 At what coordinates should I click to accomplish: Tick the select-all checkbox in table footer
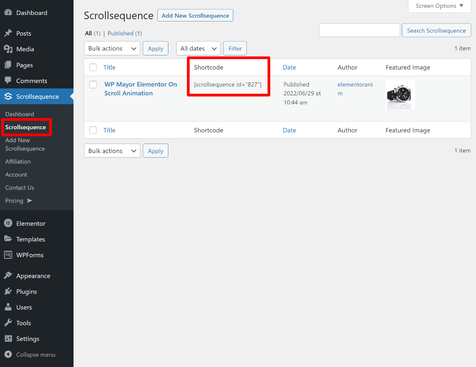pos(93,130)
